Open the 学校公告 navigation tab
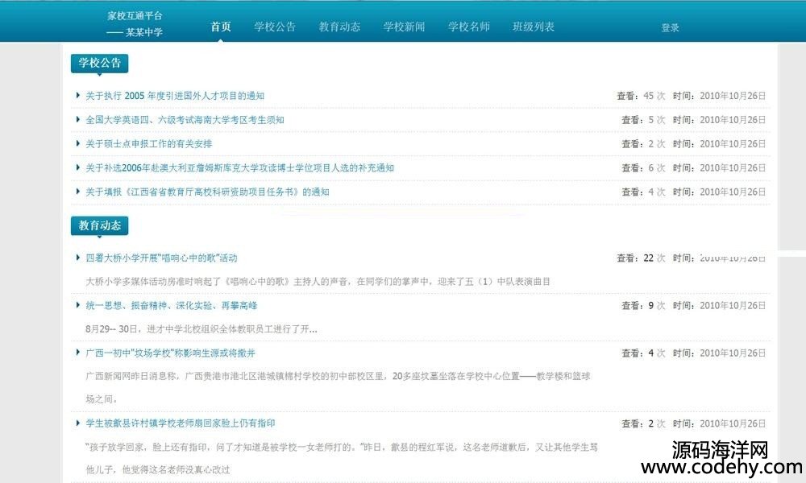806x483 pixels. click(x=275, y=27)
